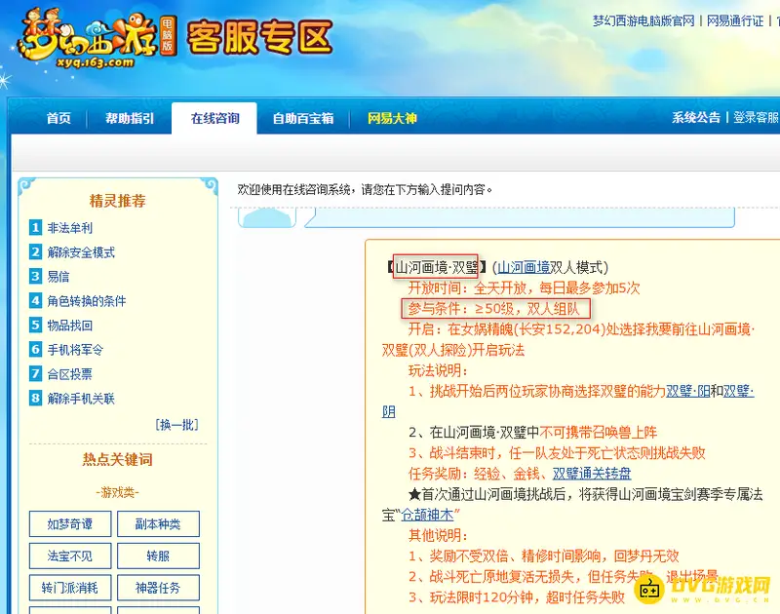Open recommended item 物品找回
Viewport: 780px width, 614px height.
point(70,326)
